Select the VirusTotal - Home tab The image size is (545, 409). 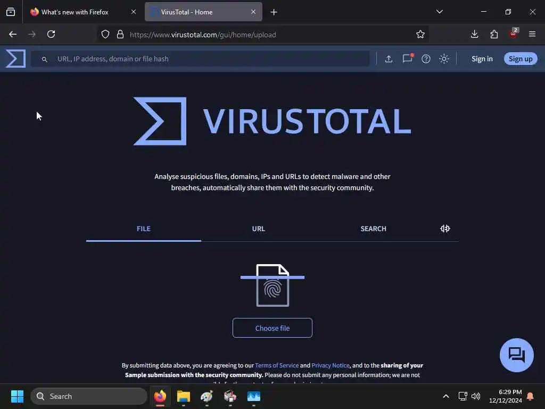(x=203, y=12)
